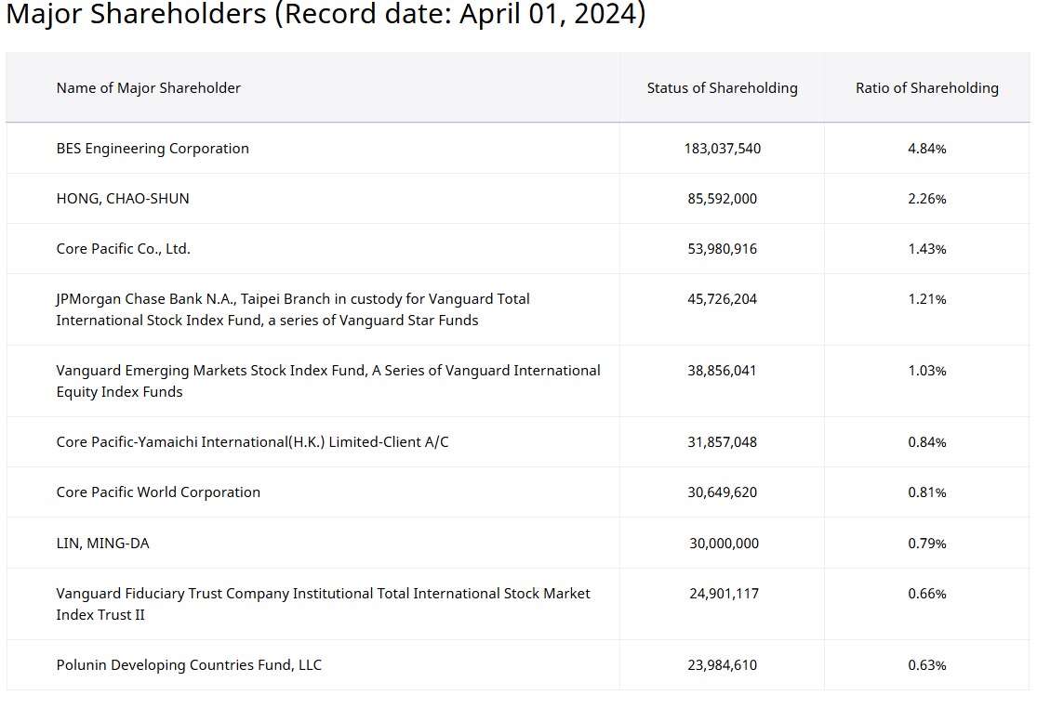Click the Major Shareholders page heading

click(326, 16)
